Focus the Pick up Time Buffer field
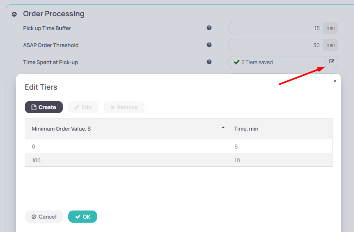The width and height of the screenshot is (354, 232). (x=276, y=28)
